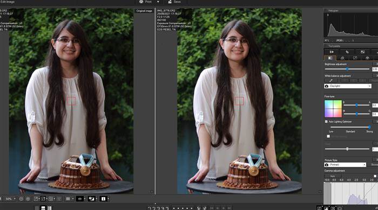The width and height of the screenshot is (378, 210).
Task: Click the zoom in magnifier icon
Action: click(28, 199)
